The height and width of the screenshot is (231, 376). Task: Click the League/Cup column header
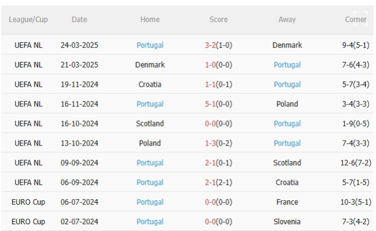28,20
